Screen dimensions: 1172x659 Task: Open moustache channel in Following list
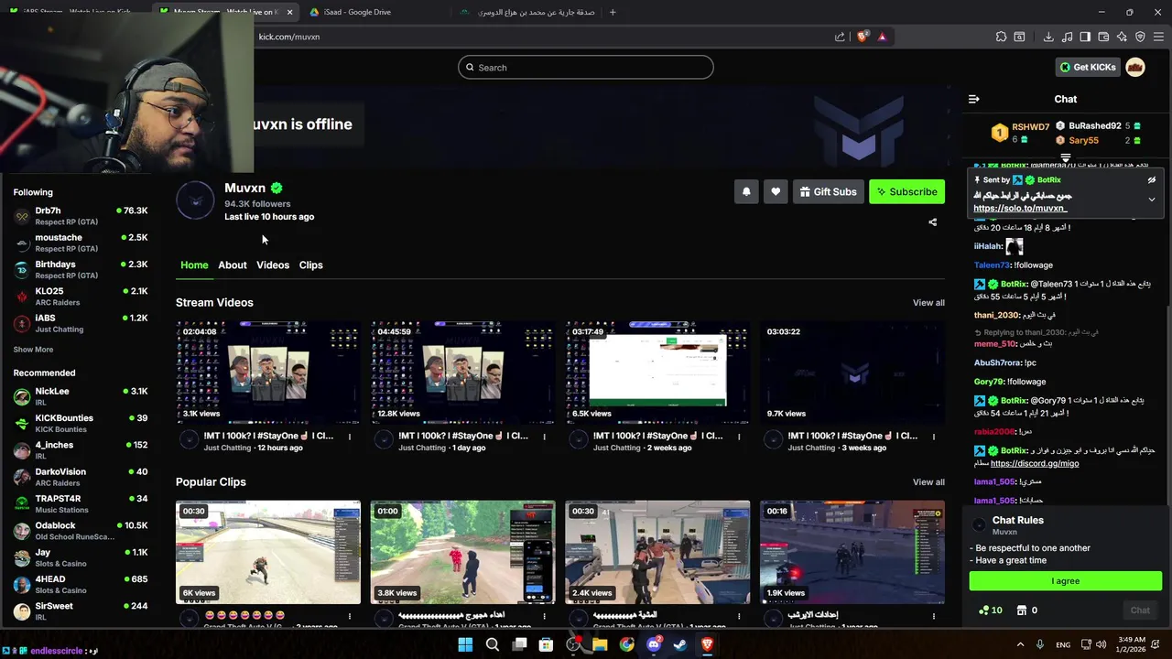[81, 243]
